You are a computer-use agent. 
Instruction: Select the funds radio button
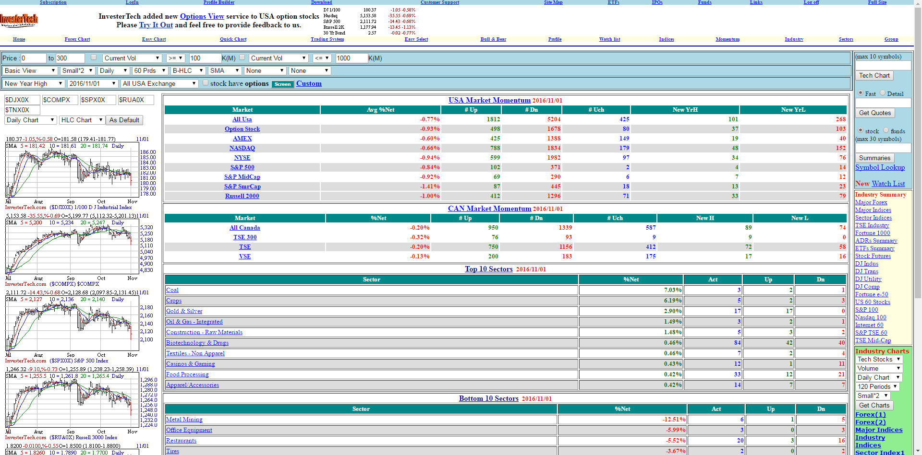(x=886, y=130)
